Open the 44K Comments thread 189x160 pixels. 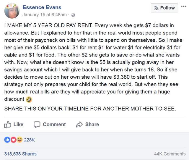point(170,154)
